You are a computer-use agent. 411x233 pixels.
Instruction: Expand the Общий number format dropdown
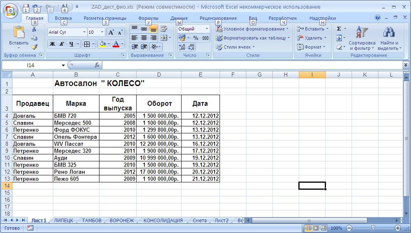click(207, 29)
